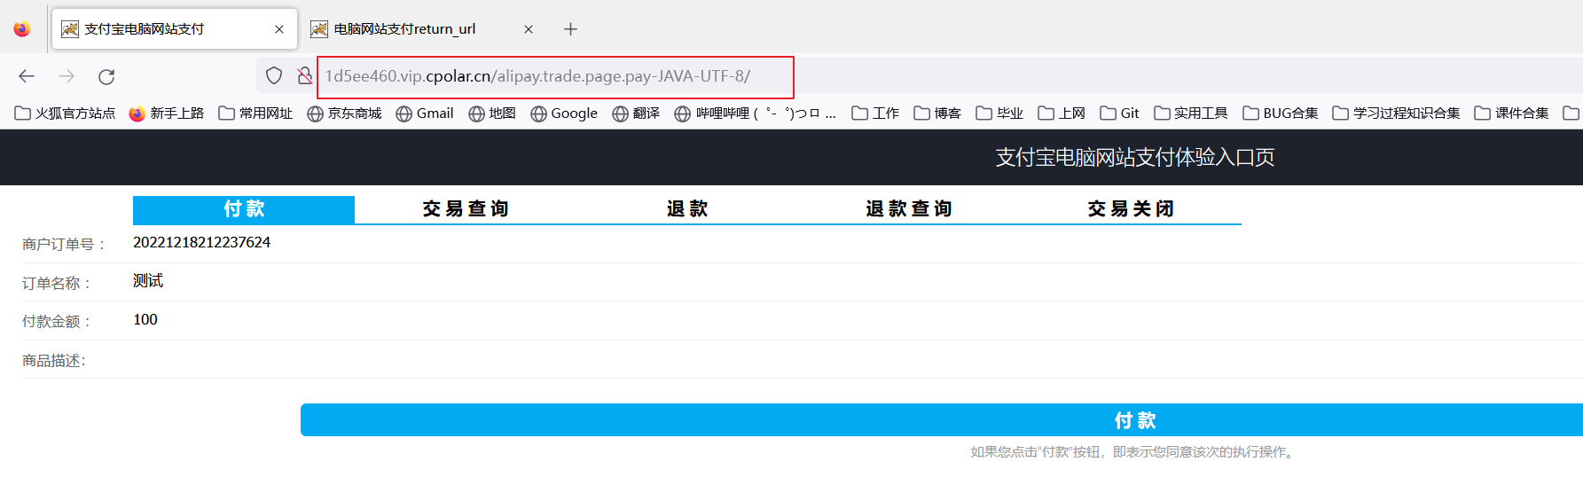1583x493 pixels.
Task: Open the Google bookmark
Action: 564,113
